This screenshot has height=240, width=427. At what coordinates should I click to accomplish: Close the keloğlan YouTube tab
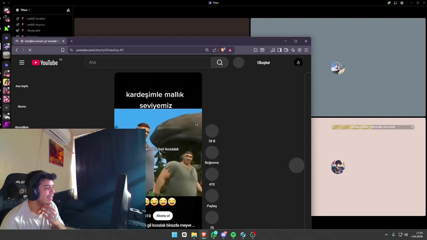pos(63,41)
